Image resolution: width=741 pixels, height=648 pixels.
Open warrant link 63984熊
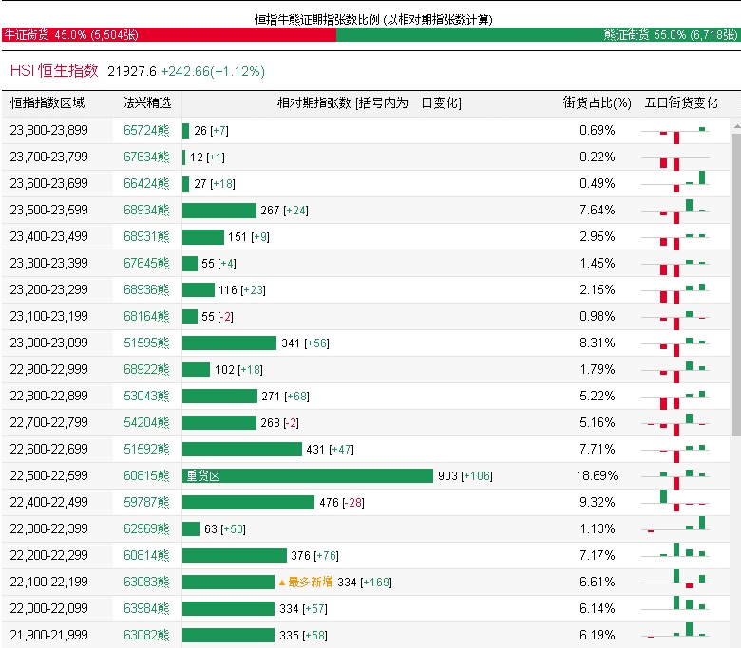pyautogui.click(x=146, y=608)
